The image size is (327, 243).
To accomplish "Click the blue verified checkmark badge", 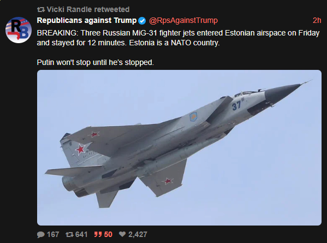I will (142, 21).
